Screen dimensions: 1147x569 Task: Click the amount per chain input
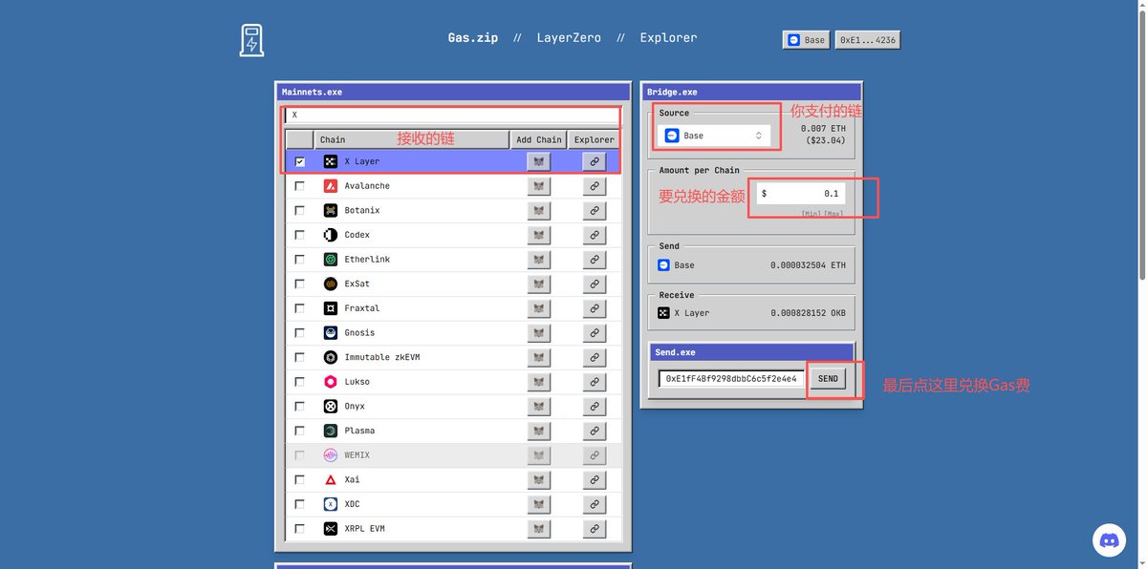[801, 193]
